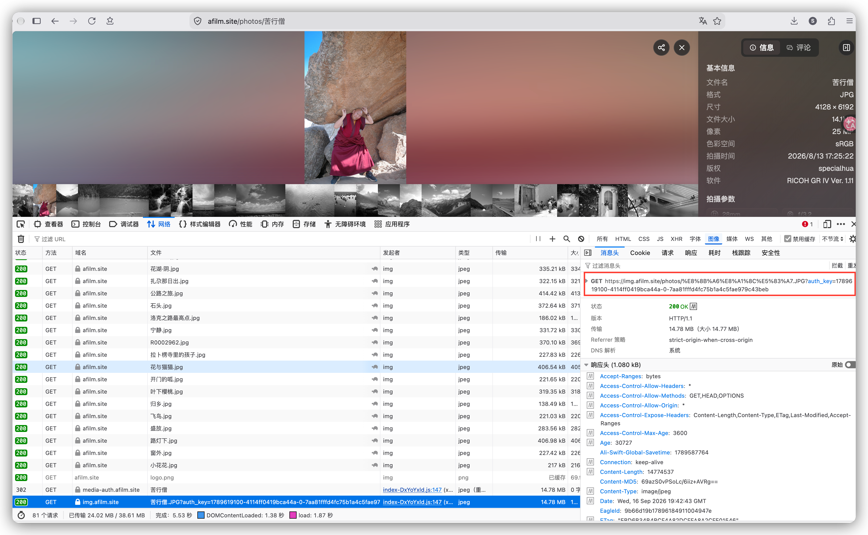The image size is (868, 535).
Task: Toggle the 禁用缓存 checkbox
Action: (x=787, y=239)
